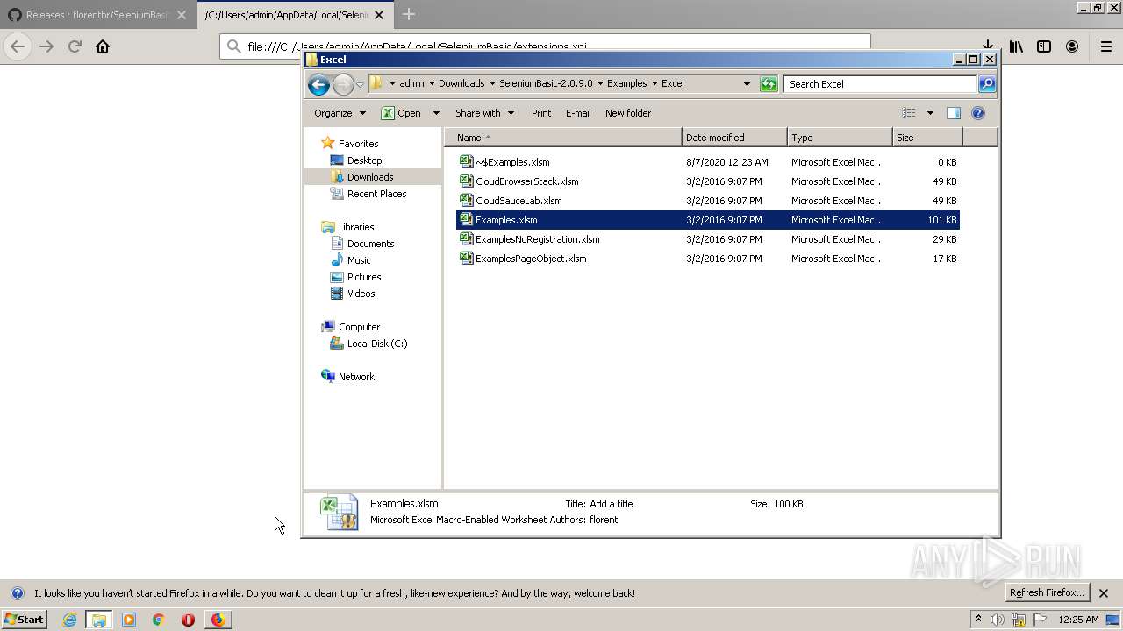The width and height of the screenshot is (1123, 631).
Task: Open the Firefox account icon
Action: (1072, 46)
